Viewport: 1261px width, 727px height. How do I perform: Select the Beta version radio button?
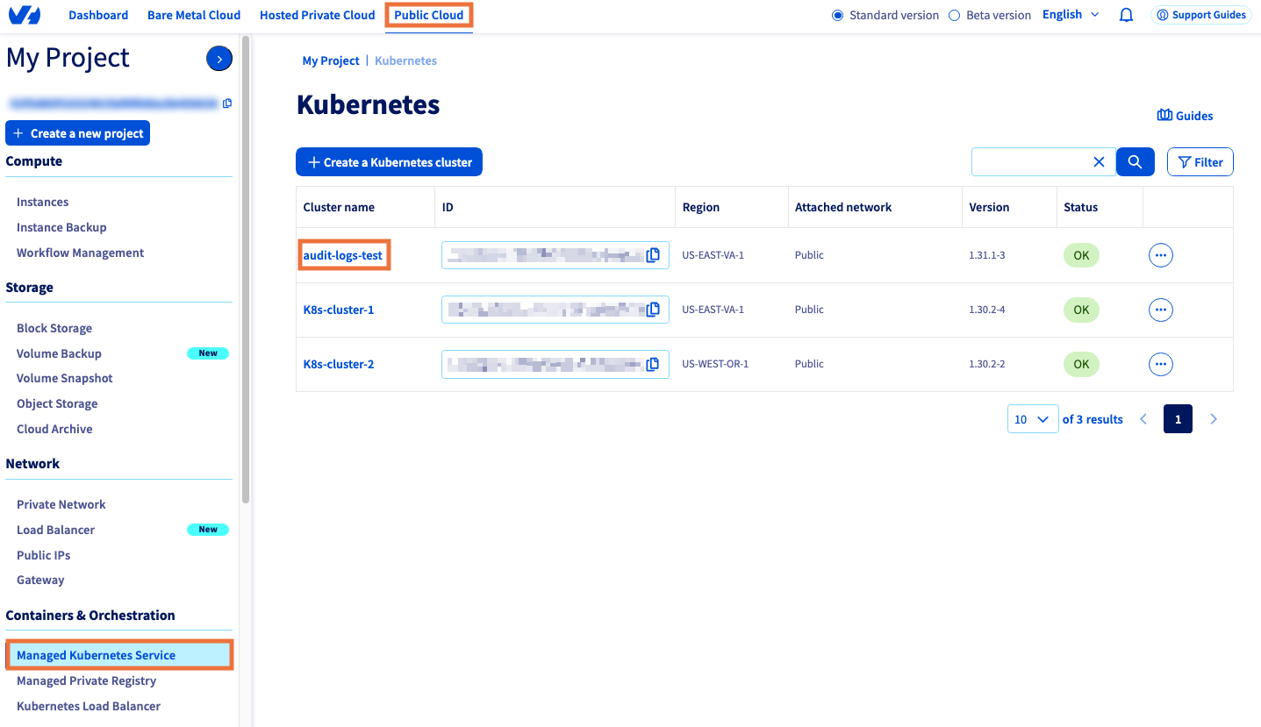click(x=952, y=15)
